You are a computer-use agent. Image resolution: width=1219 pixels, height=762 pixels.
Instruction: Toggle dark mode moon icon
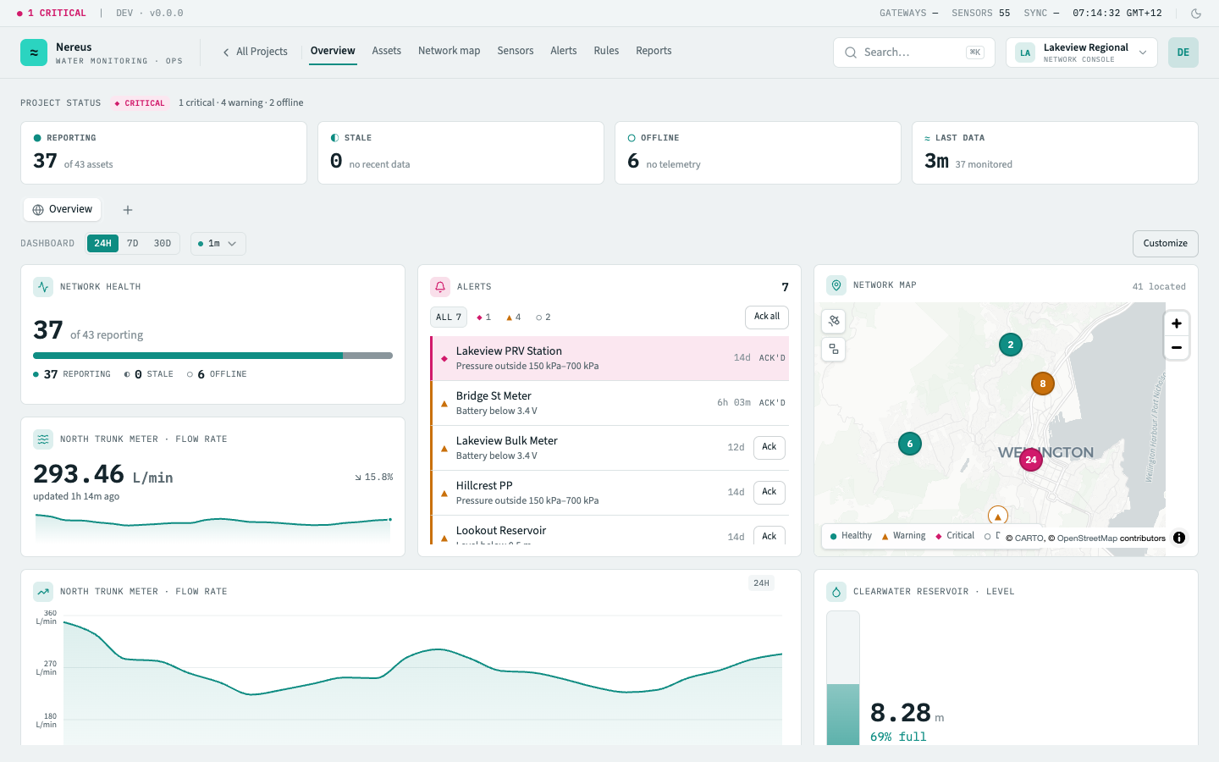pyautogui.click(x=1196, y=14)
